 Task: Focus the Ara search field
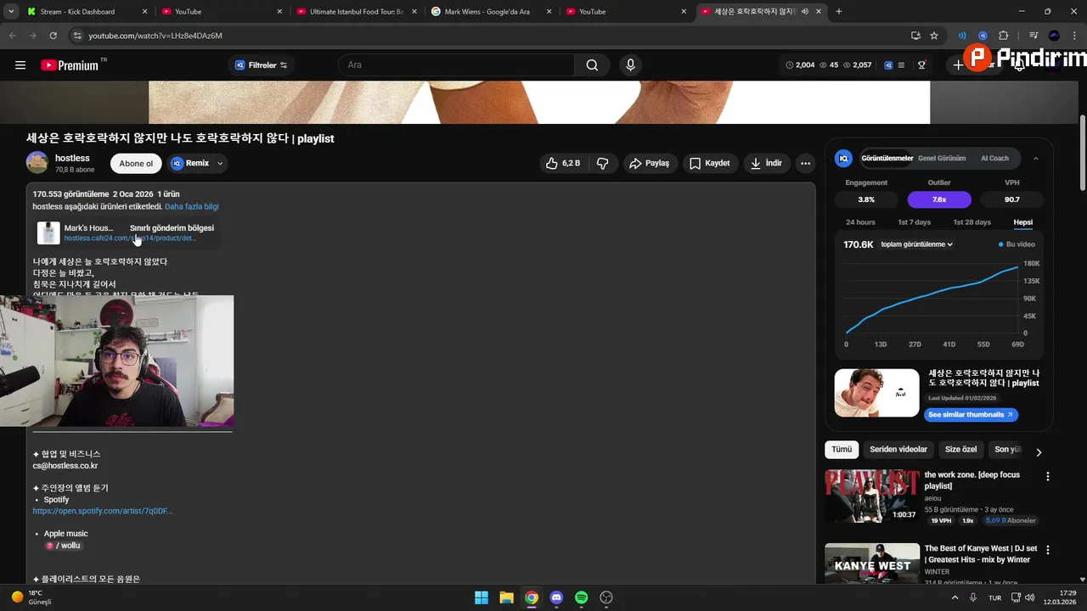pyautogui.click(x=457, y=65)
